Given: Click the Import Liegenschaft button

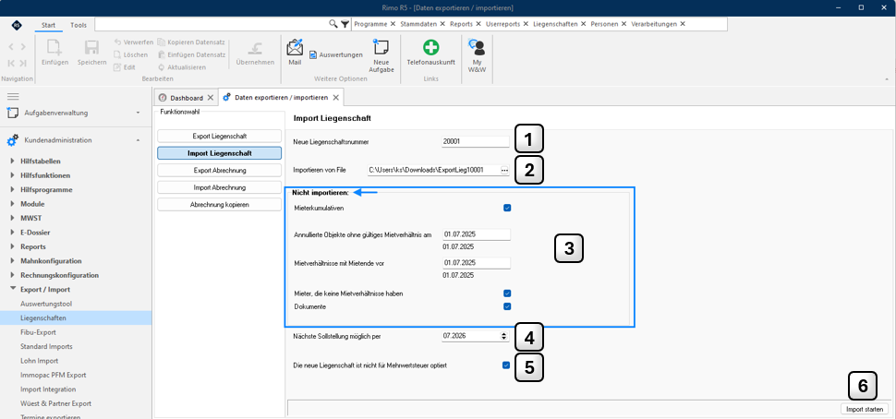Looking at the screenshot, I should (220, 153).
